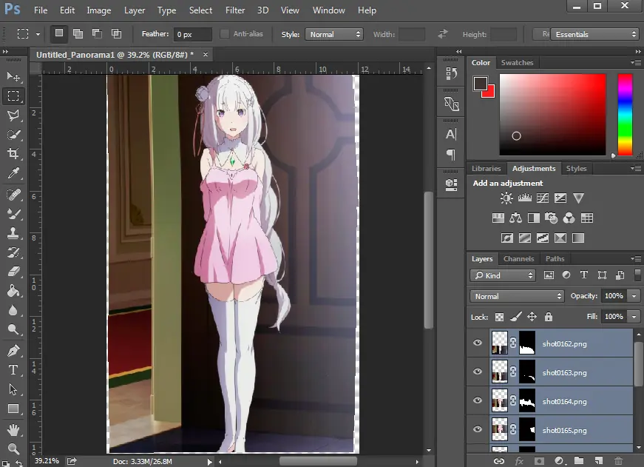Switch to the Swatches tab
The width and height of the screenshot is (644, 467).
[517, 62]
